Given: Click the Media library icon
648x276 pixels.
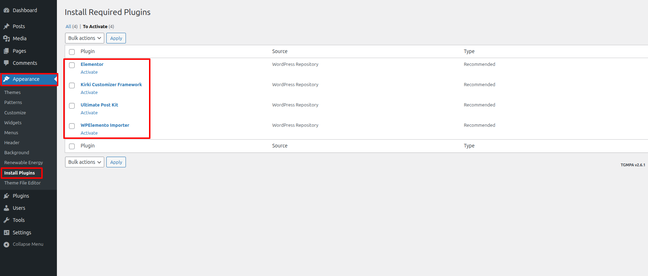Looking at the screenshot, I should tap(6, 38).
